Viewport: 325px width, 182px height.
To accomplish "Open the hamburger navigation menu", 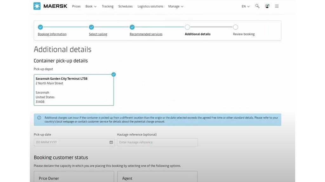I will (x=277, y=6).
